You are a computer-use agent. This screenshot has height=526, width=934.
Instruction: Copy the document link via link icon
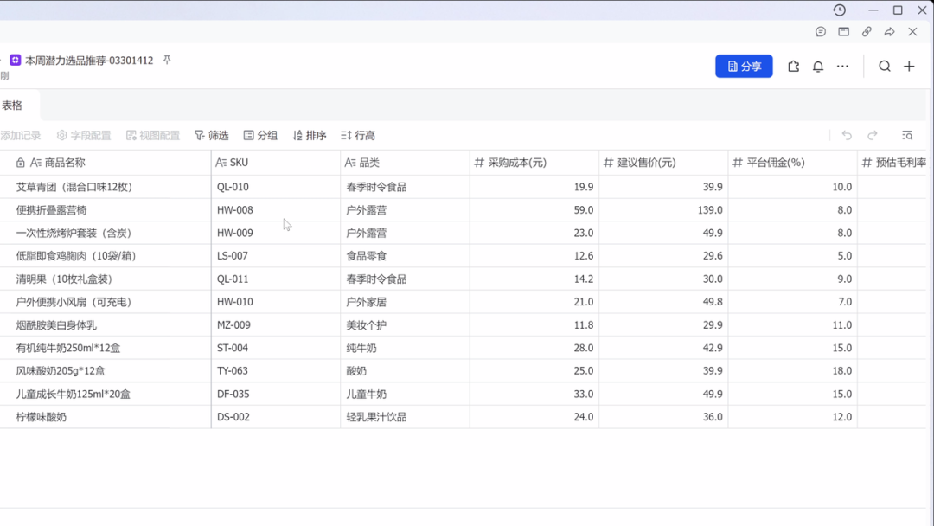(x=867, y=32)
